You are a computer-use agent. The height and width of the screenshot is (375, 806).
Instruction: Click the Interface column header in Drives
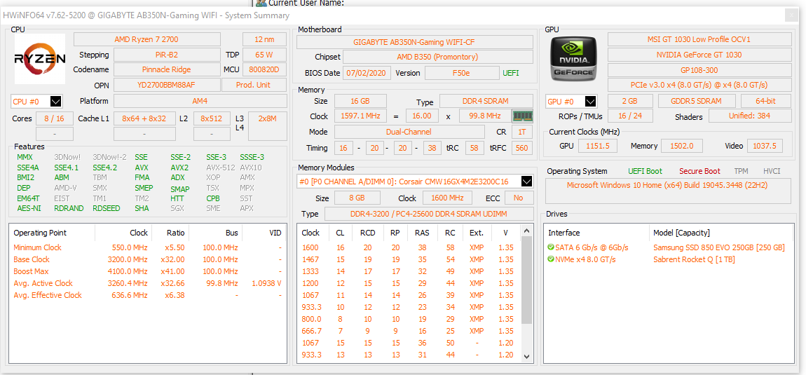[x=596, y=233]
